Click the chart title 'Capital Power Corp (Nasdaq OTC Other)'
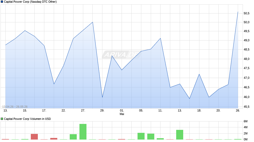This screenshot has width=254, height=142. click(30, 2)
